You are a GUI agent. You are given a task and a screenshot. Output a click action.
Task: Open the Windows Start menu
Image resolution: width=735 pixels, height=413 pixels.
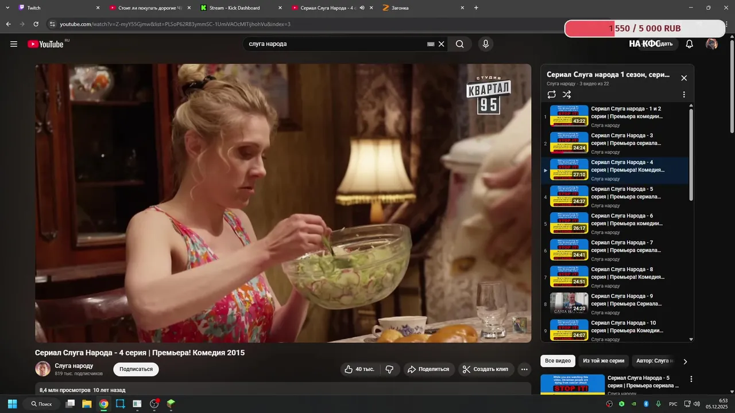(12, 404)
